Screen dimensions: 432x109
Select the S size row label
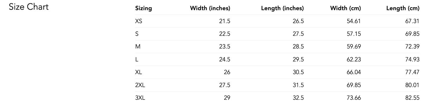click(137, 34)
